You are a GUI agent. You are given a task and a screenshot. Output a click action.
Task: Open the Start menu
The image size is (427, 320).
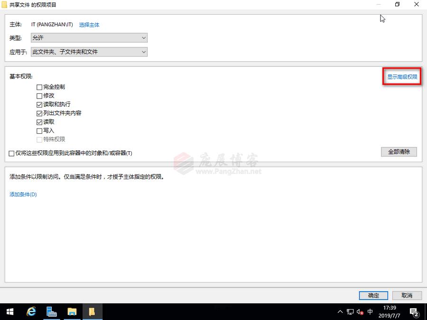[x=9, y=312]
